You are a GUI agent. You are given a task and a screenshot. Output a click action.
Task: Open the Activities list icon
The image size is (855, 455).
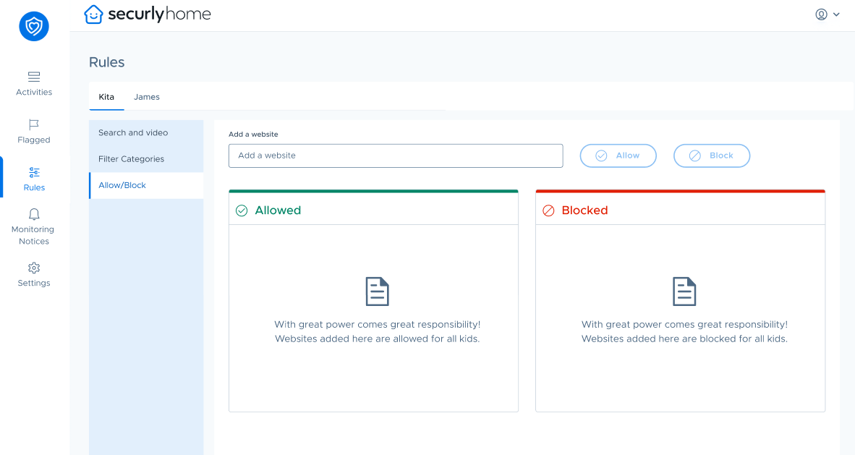tap(34, 77)
